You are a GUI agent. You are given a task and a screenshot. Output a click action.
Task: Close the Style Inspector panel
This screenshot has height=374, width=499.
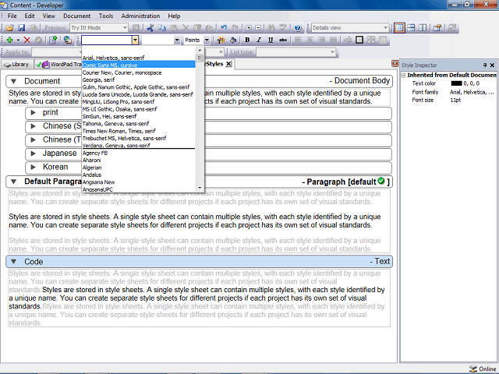(492, 65)
